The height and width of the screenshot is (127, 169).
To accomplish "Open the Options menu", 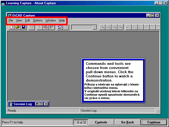I will (38, 20).
